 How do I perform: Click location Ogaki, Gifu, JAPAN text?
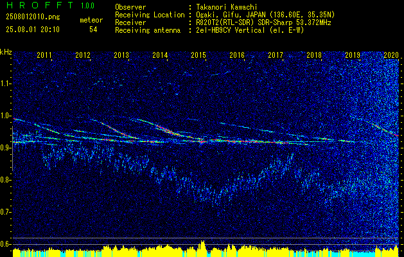[x=264, y=15]
